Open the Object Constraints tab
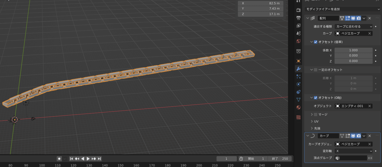382x167 pixels. click(x=298, y=92)
